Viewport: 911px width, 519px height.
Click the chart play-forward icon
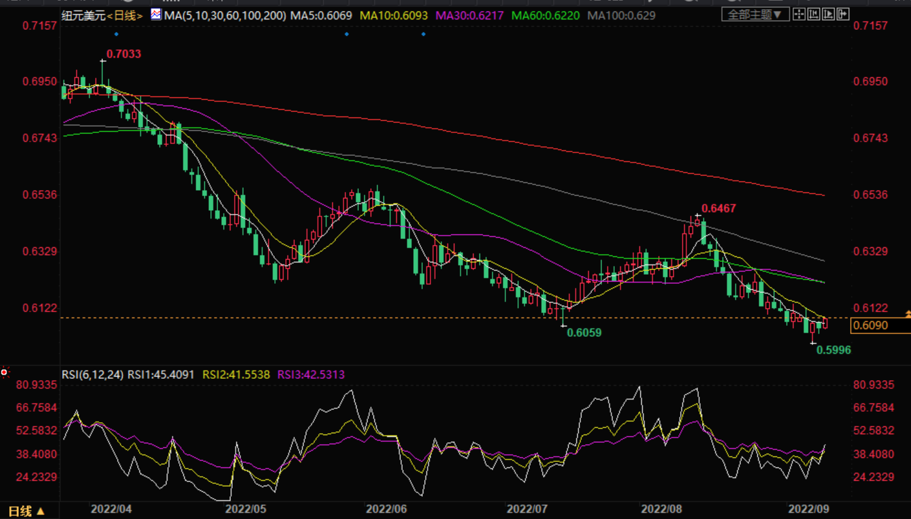(x=828, y=14)
